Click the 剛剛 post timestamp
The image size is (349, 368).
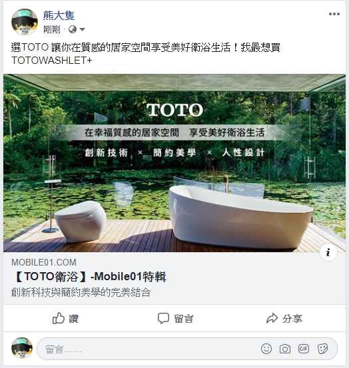click(52, 29)
